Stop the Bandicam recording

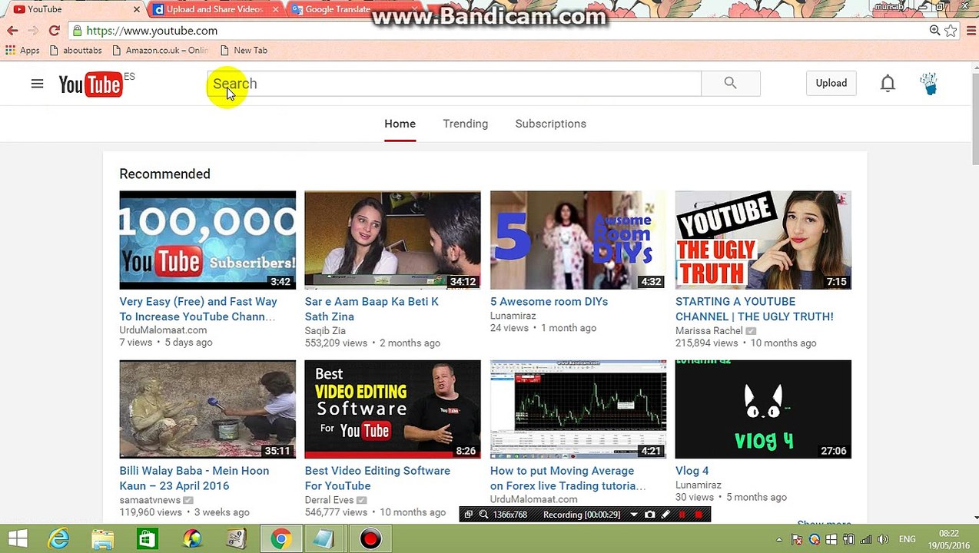click(x=699, y=515)
